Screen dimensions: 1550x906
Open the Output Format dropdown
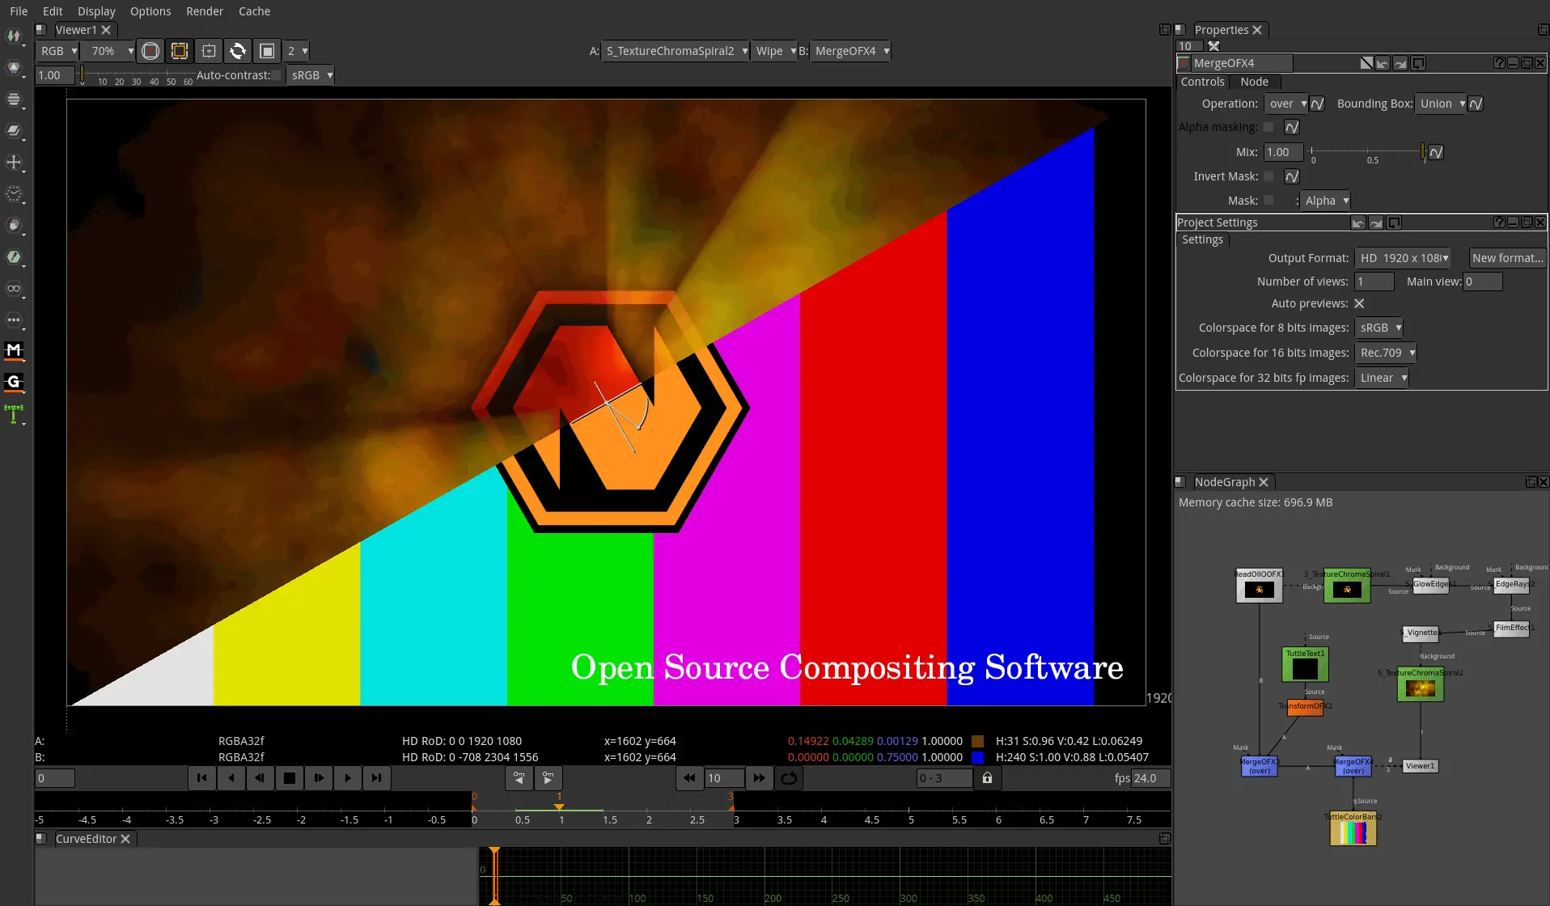[x=1403, y=258]
